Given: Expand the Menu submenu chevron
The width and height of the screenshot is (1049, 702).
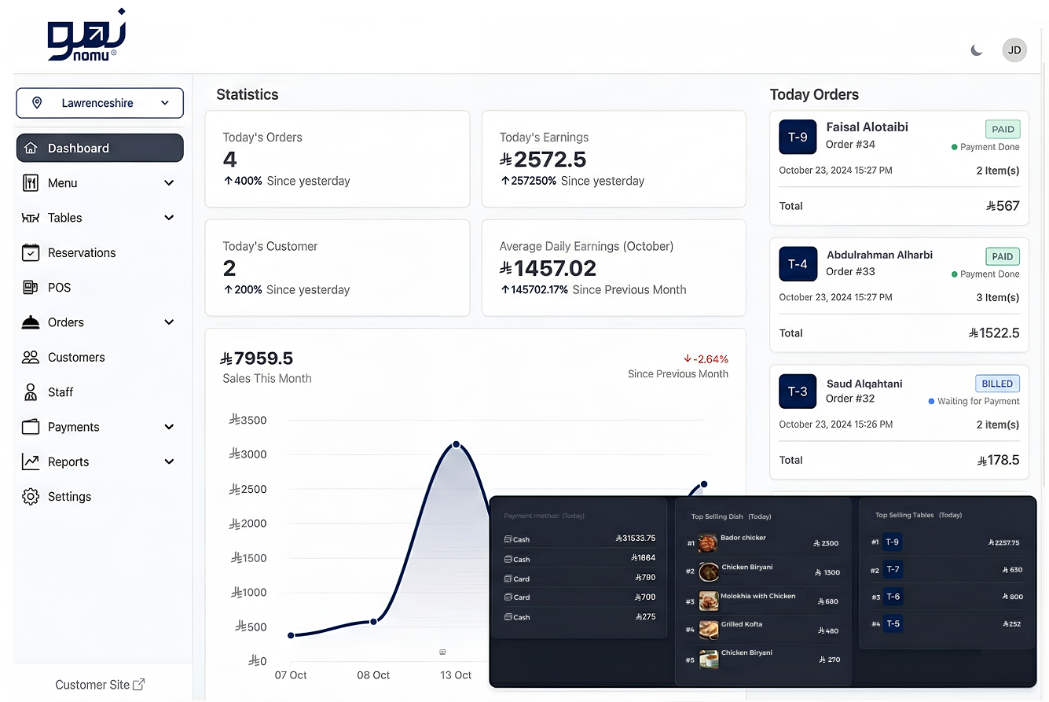Looking at the screenshot, I should [x=169, y=183].
